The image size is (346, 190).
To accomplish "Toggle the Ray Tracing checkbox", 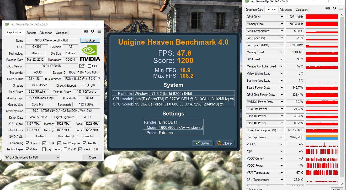I will tap(44, 149).
